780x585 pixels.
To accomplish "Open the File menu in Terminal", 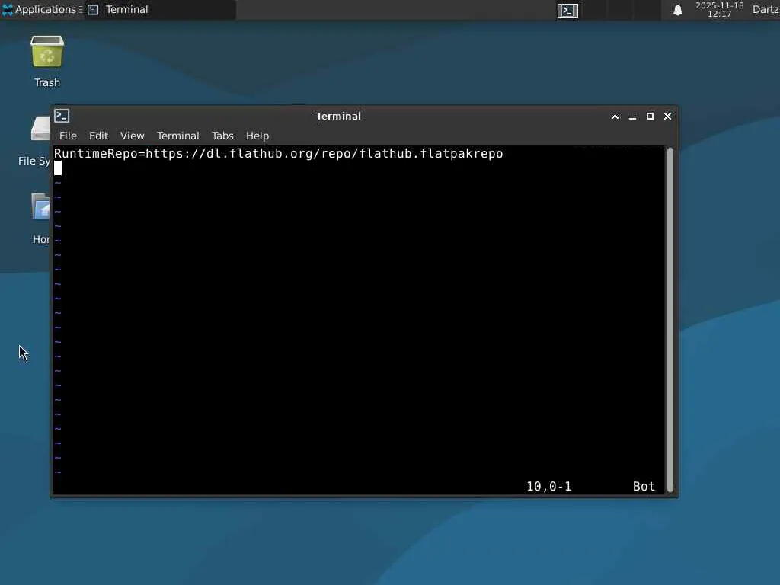I will (x=68, y=136).
